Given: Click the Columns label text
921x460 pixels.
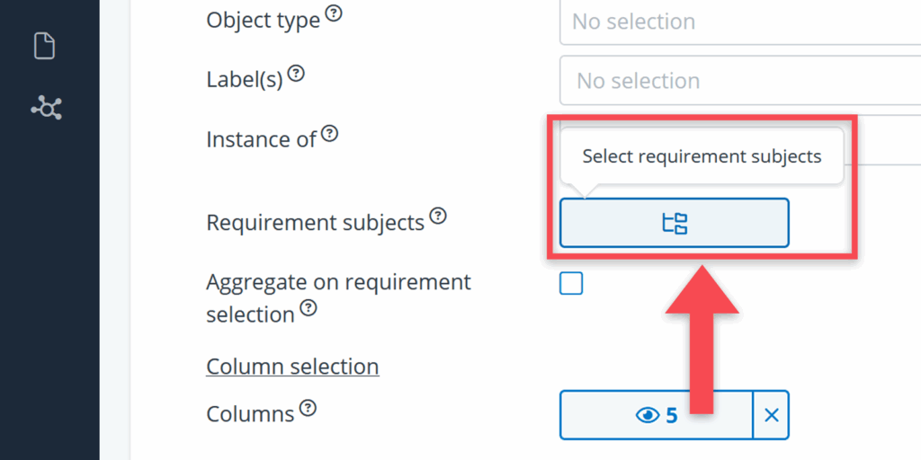Looking at the screenshot, I should 250,414.
